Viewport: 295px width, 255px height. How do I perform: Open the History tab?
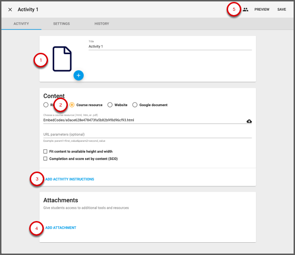102,24
